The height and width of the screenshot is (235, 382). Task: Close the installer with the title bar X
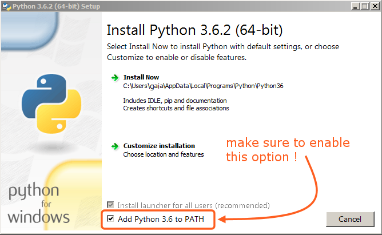click(374, 6)
